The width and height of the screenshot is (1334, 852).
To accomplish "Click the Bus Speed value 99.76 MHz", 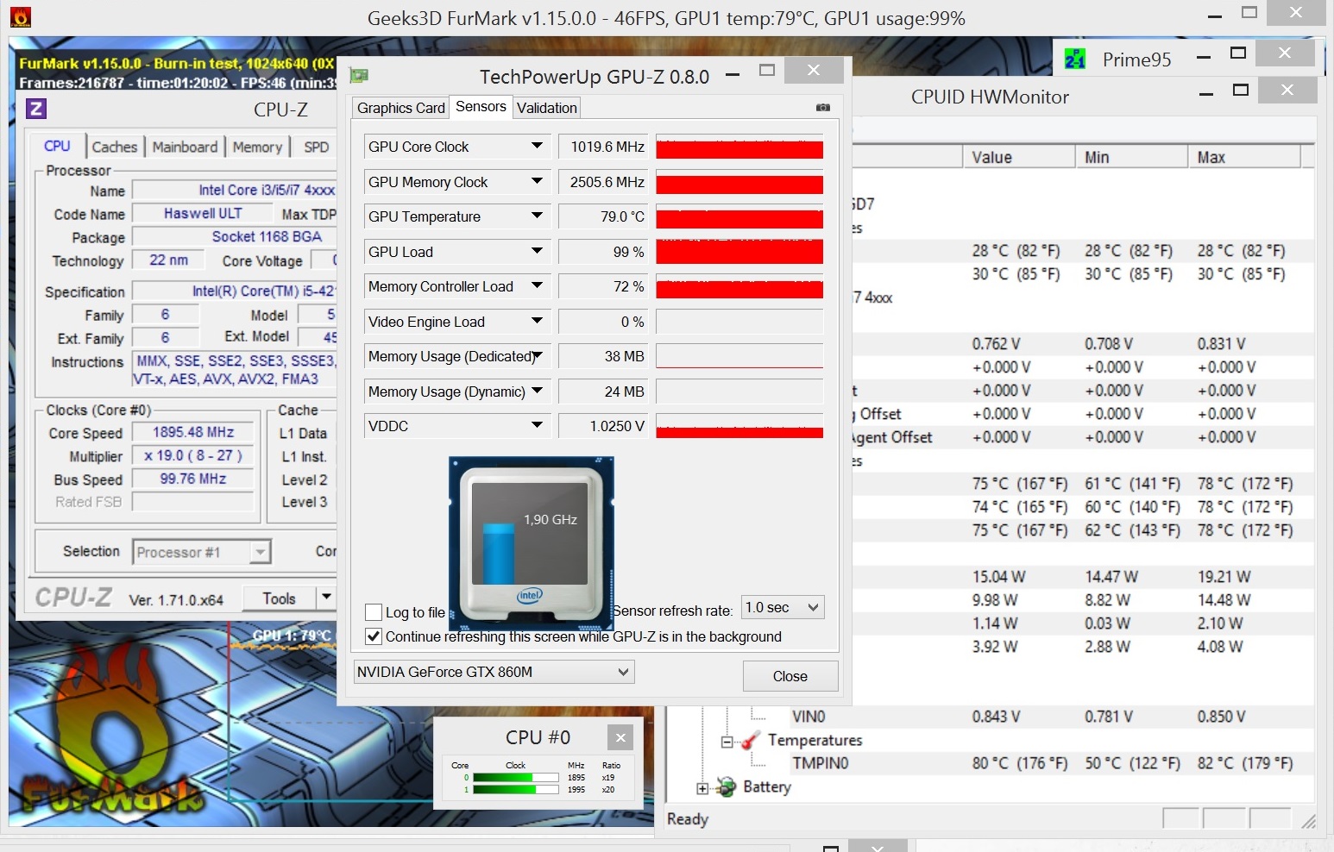I will point(193,479).
